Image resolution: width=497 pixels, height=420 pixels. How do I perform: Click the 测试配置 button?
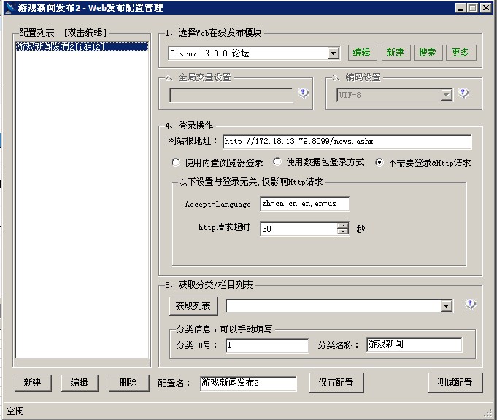pos(455,383)
